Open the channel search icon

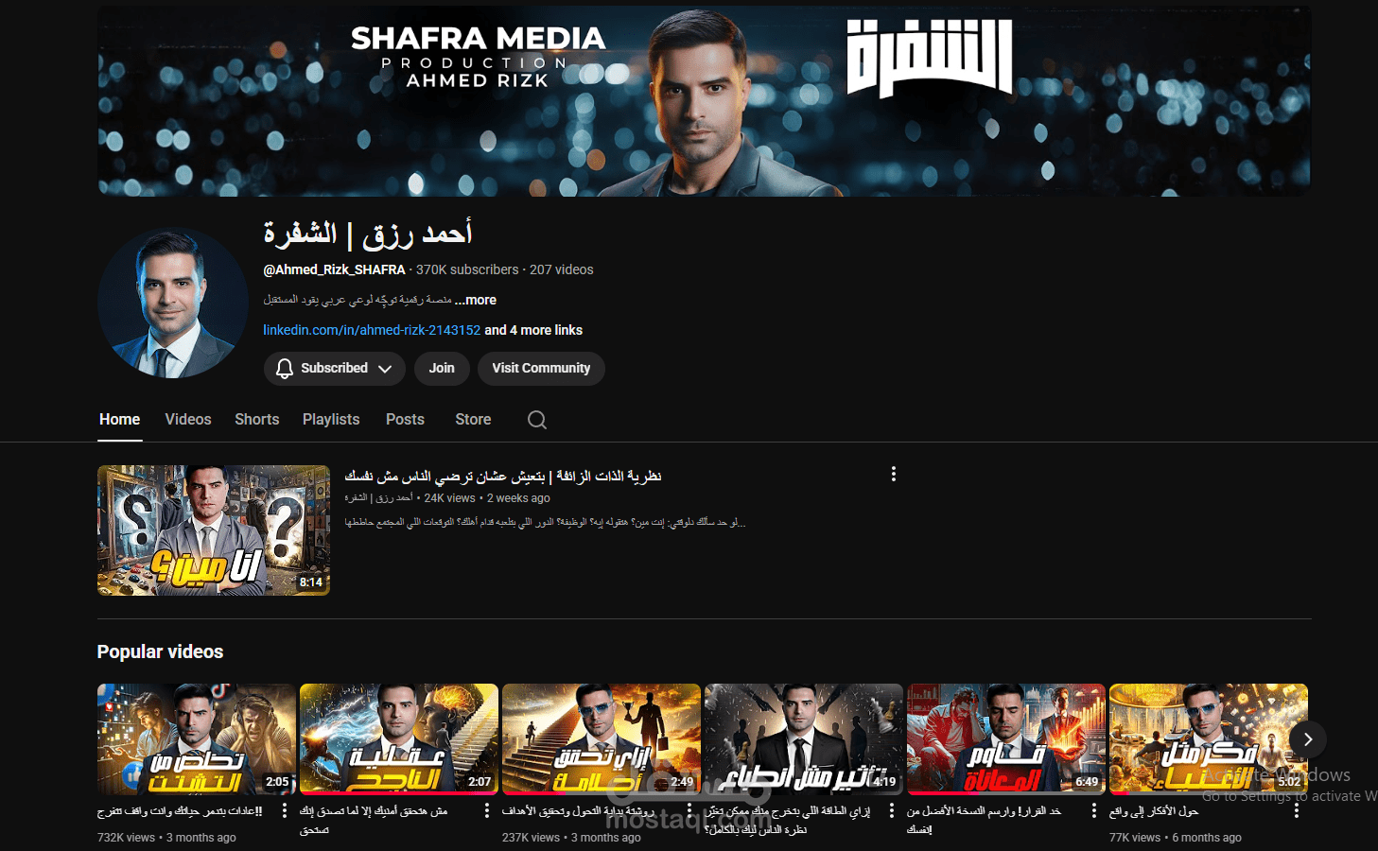536,419
